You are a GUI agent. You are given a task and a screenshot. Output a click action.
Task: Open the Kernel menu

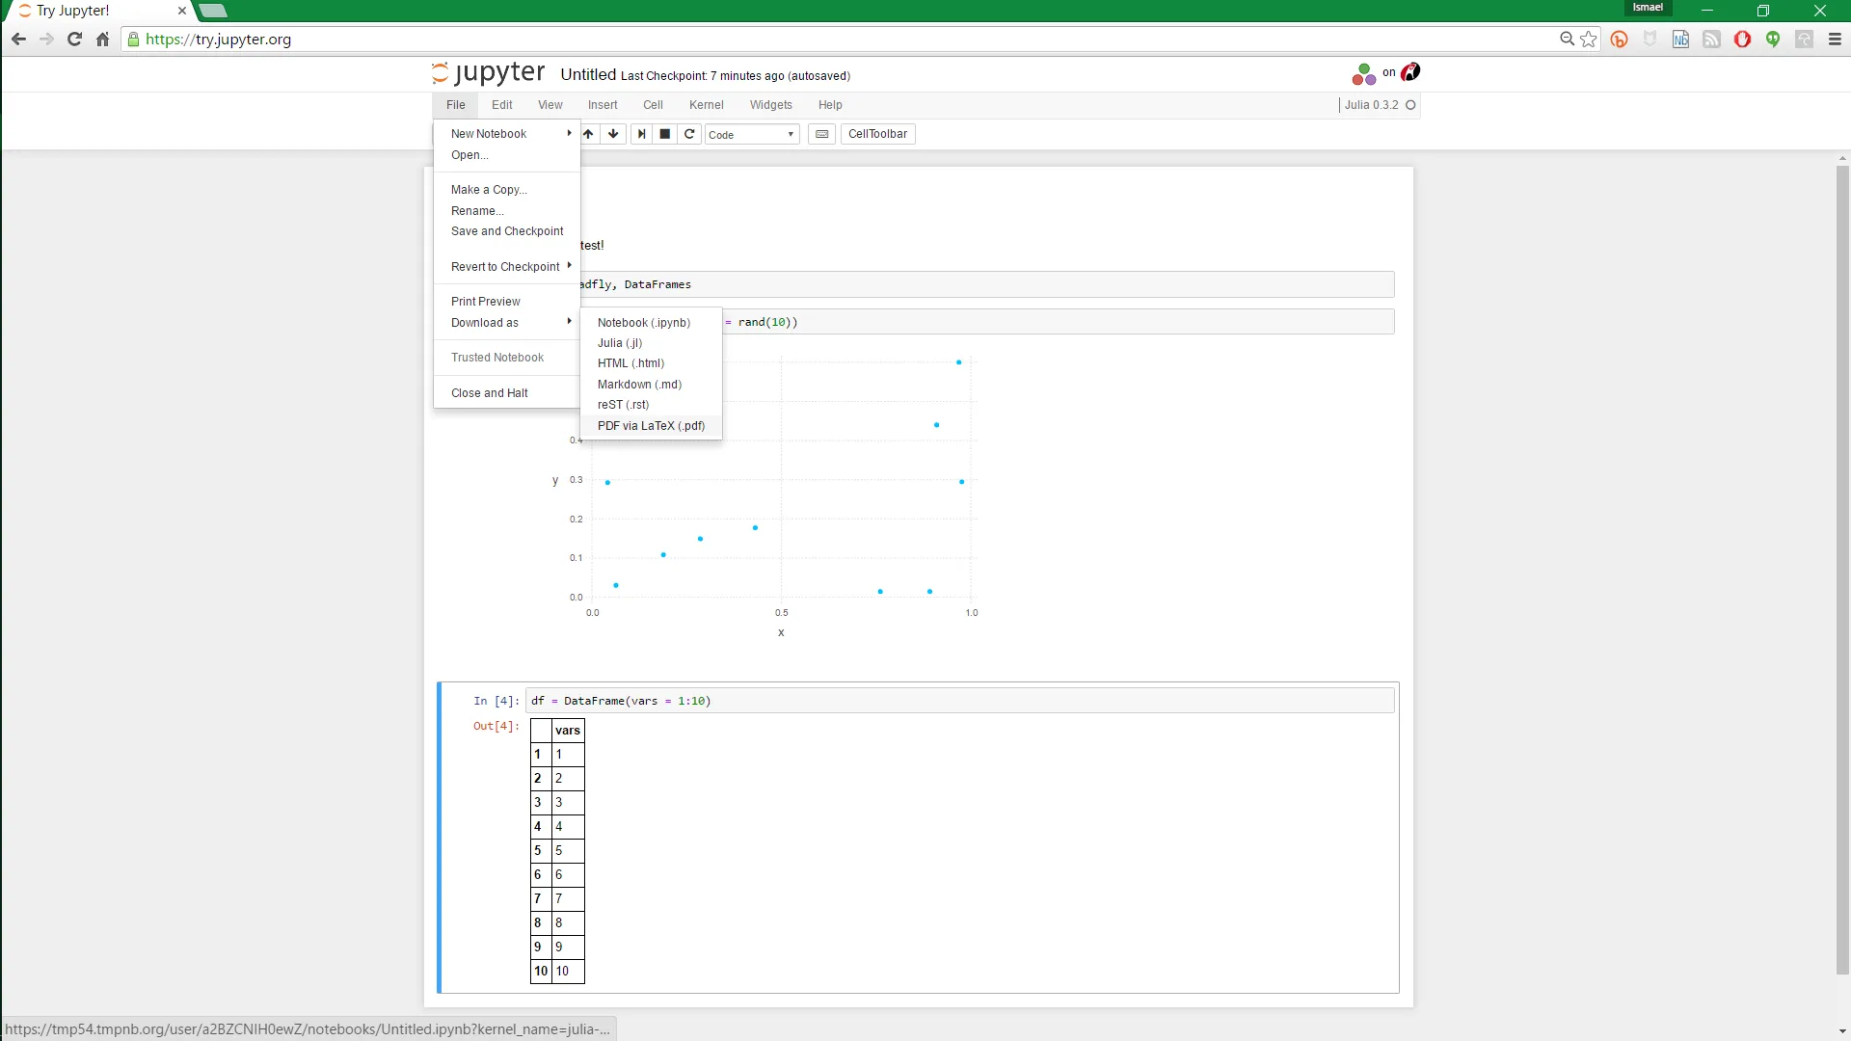tap(706, 105)
